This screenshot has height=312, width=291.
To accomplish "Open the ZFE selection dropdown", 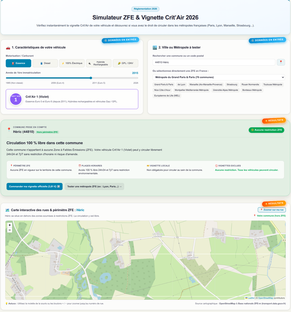I will point(219,77).
